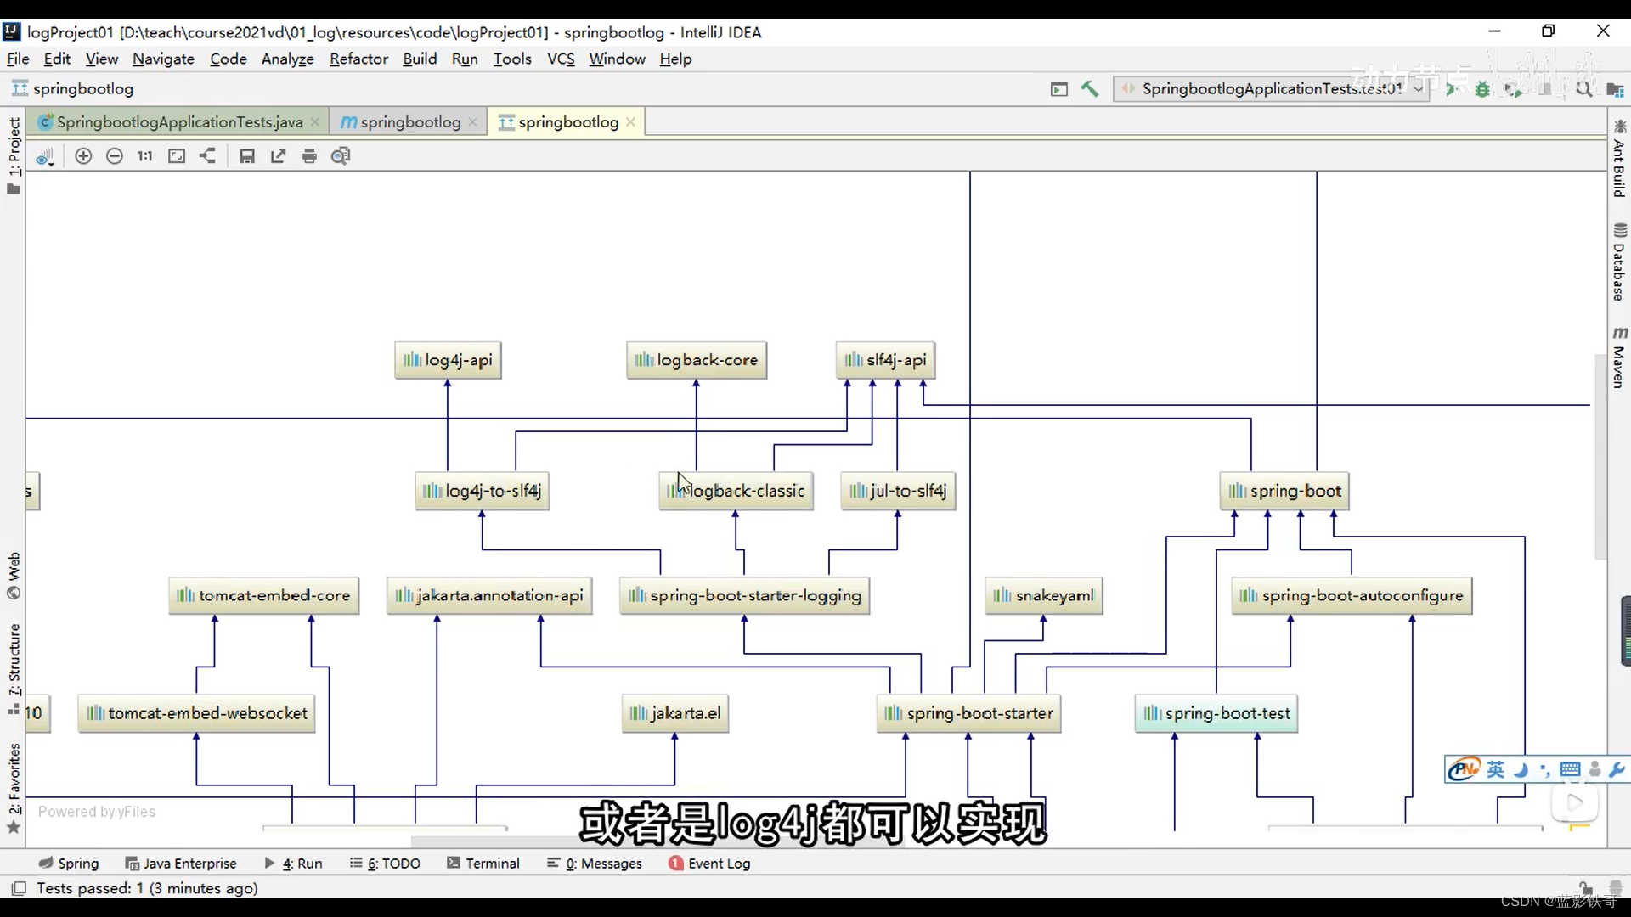Open the Event Log
This screenshot has width=1631, height=917.
point(709,864)
